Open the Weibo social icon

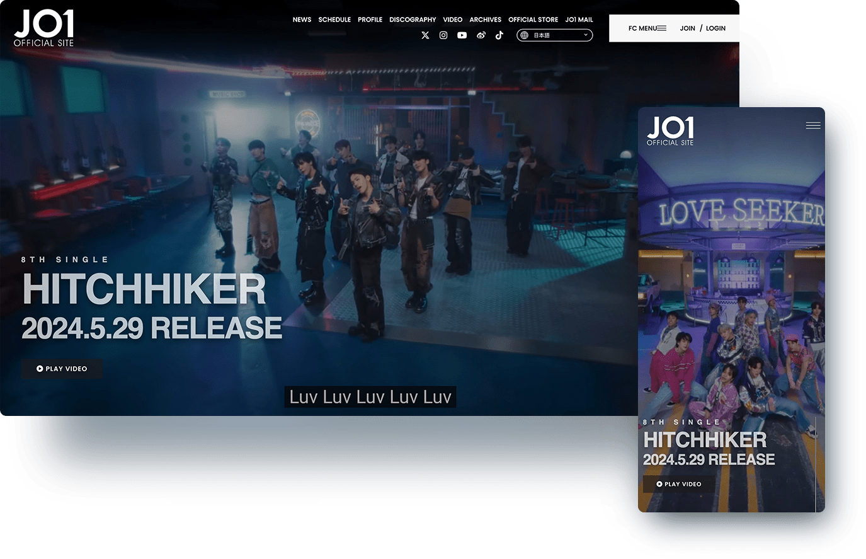(x=481, y=35)
